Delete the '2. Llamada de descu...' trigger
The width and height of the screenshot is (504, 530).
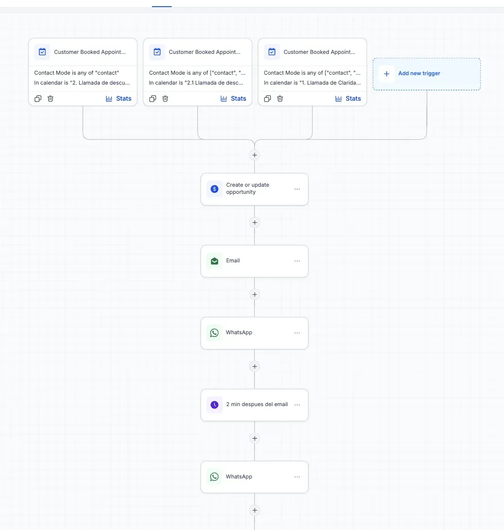[50, 99]
